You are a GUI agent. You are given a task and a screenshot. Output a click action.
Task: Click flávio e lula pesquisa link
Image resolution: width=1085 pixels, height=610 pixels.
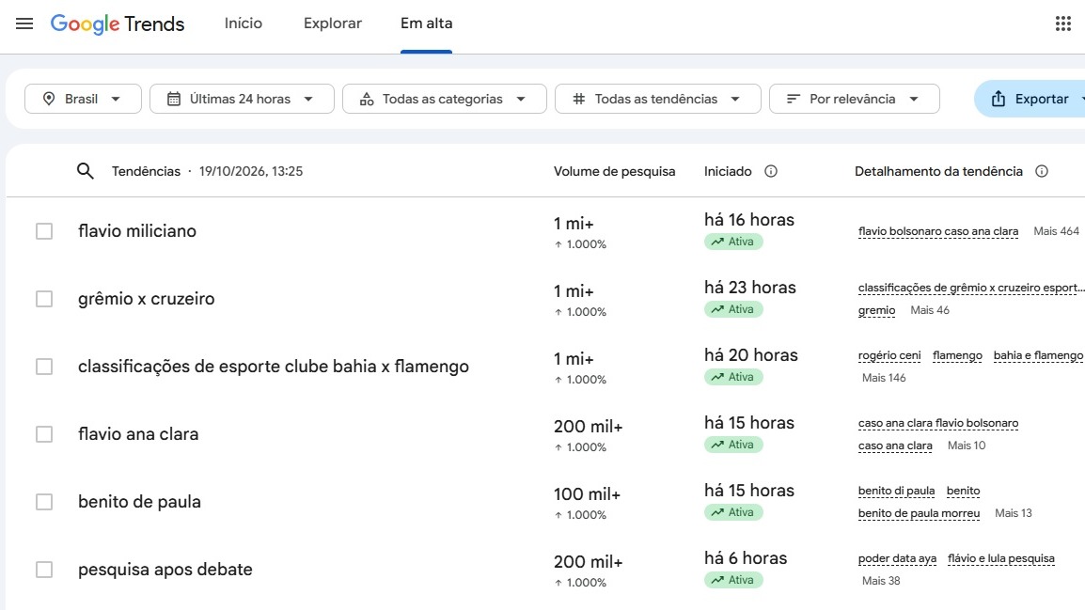[x=1001, y=559]
